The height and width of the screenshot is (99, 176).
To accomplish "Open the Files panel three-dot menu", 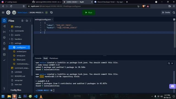I will point(31,21).
